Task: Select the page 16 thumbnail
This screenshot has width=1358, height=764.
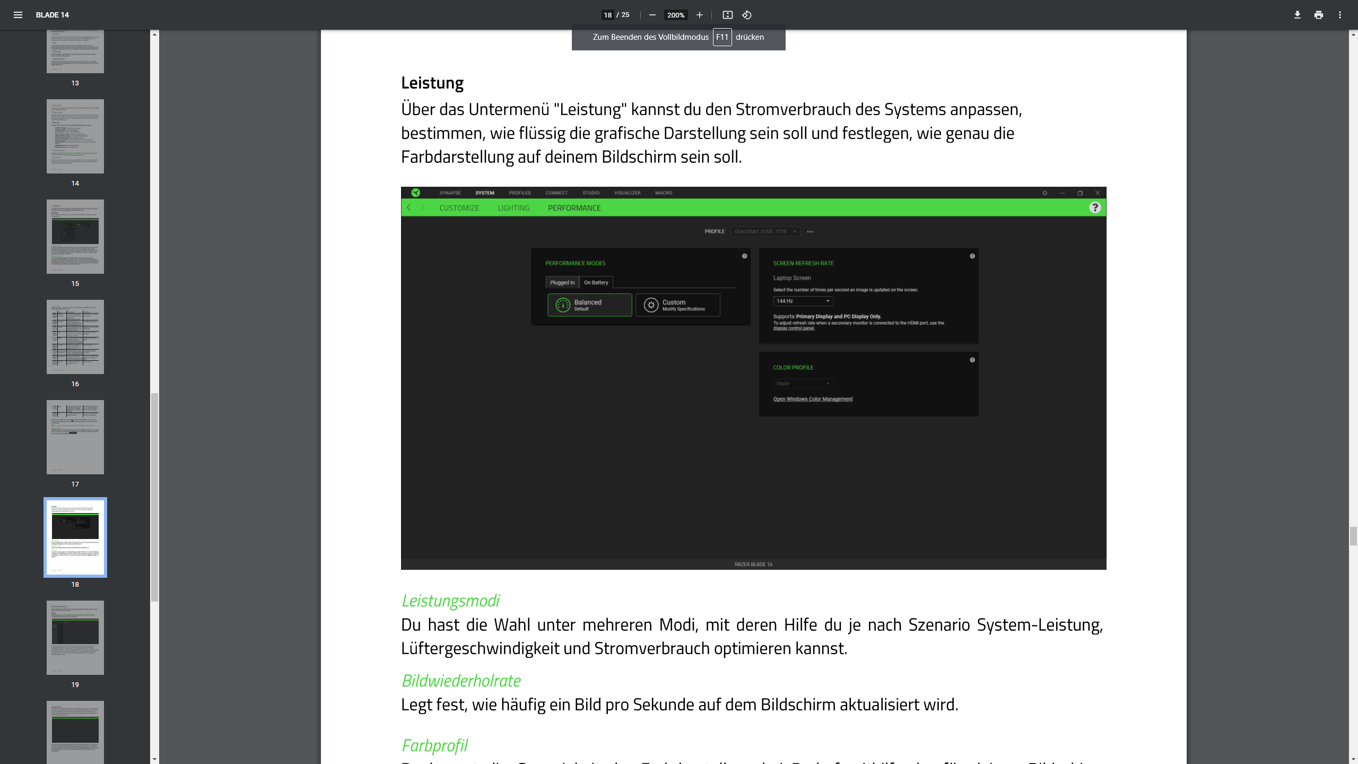Action: coord(75,337)
